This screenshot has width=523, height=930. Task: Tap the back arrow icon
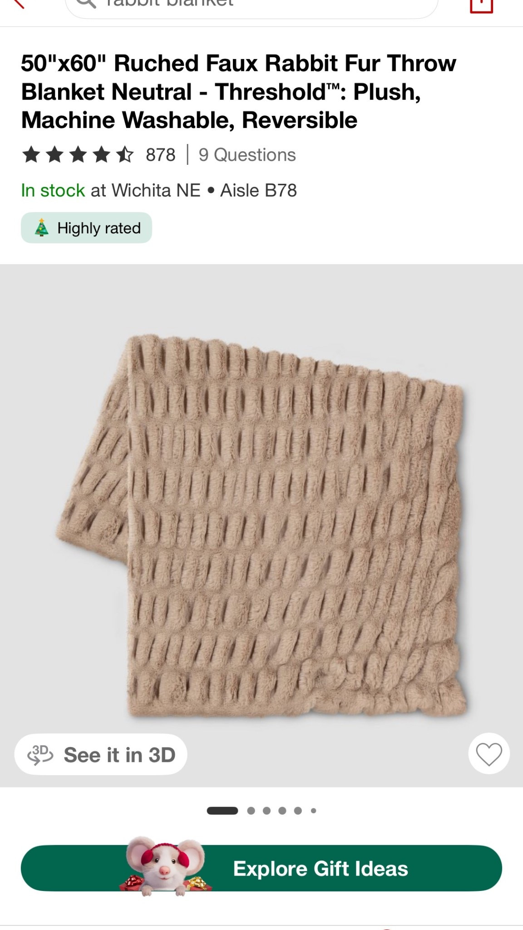17,4
